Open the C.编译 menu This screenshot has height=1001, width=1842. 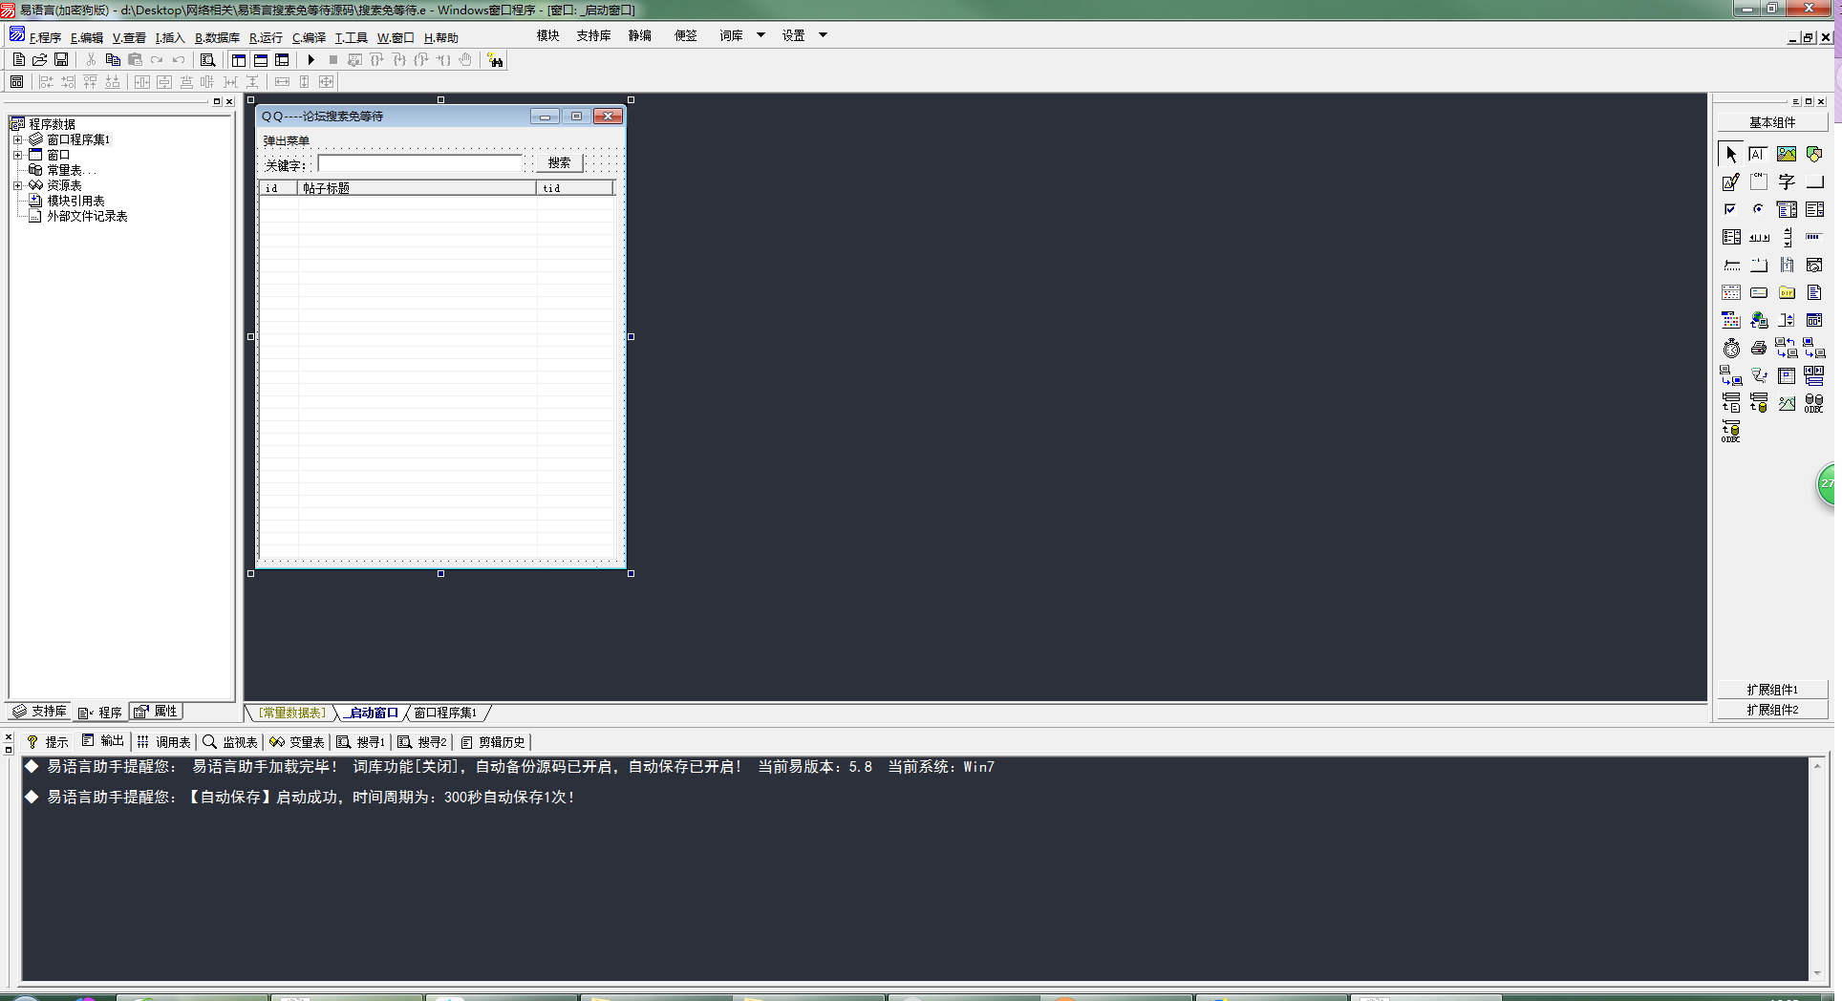(309, 38)
